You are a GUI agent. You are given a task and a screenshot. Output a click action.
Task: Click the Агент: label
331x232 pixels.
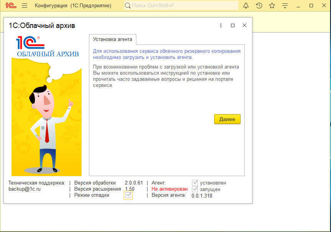coord(159,183)
